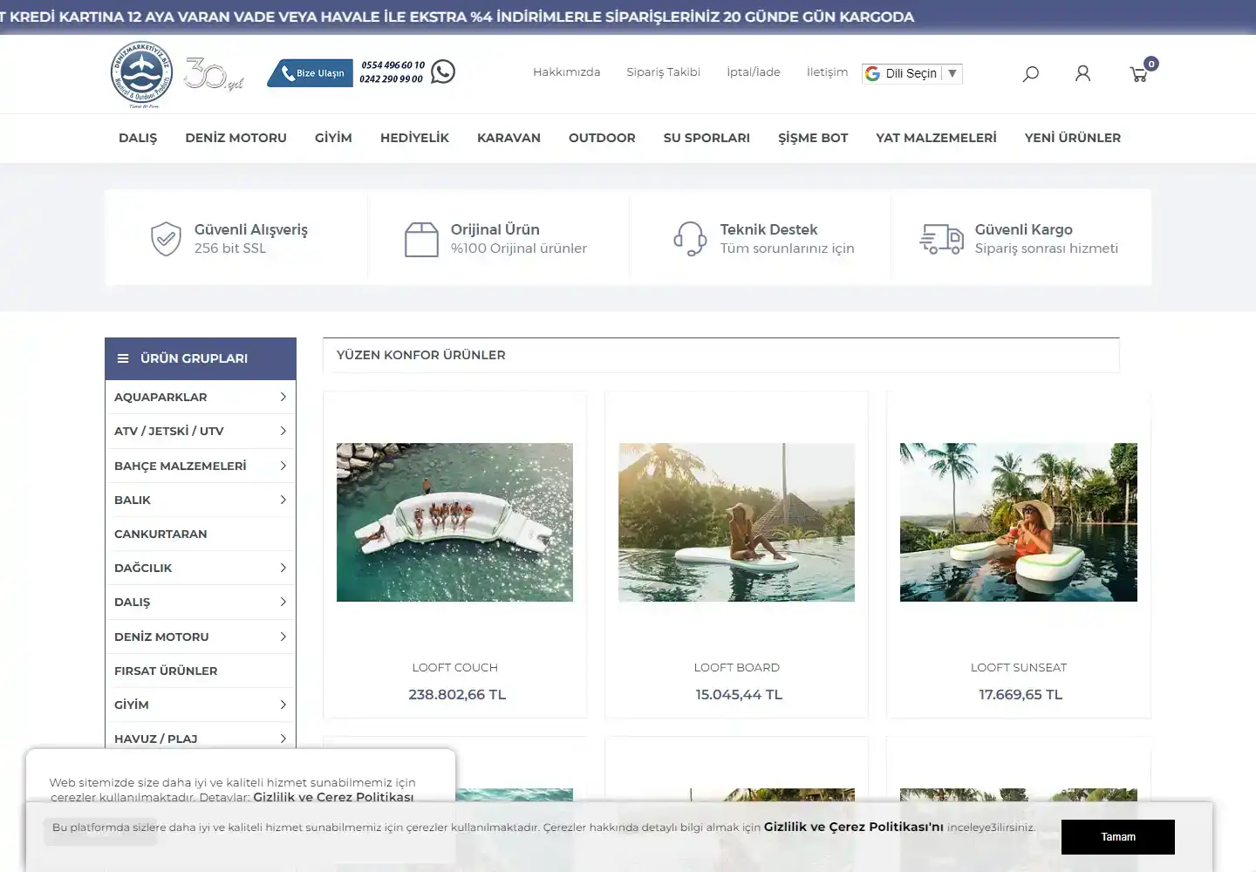The height and width of the screenshot is (872, 1256).
Task: Open the LOOFT SUNSEAT product image
Action: tap(1019, 522)
